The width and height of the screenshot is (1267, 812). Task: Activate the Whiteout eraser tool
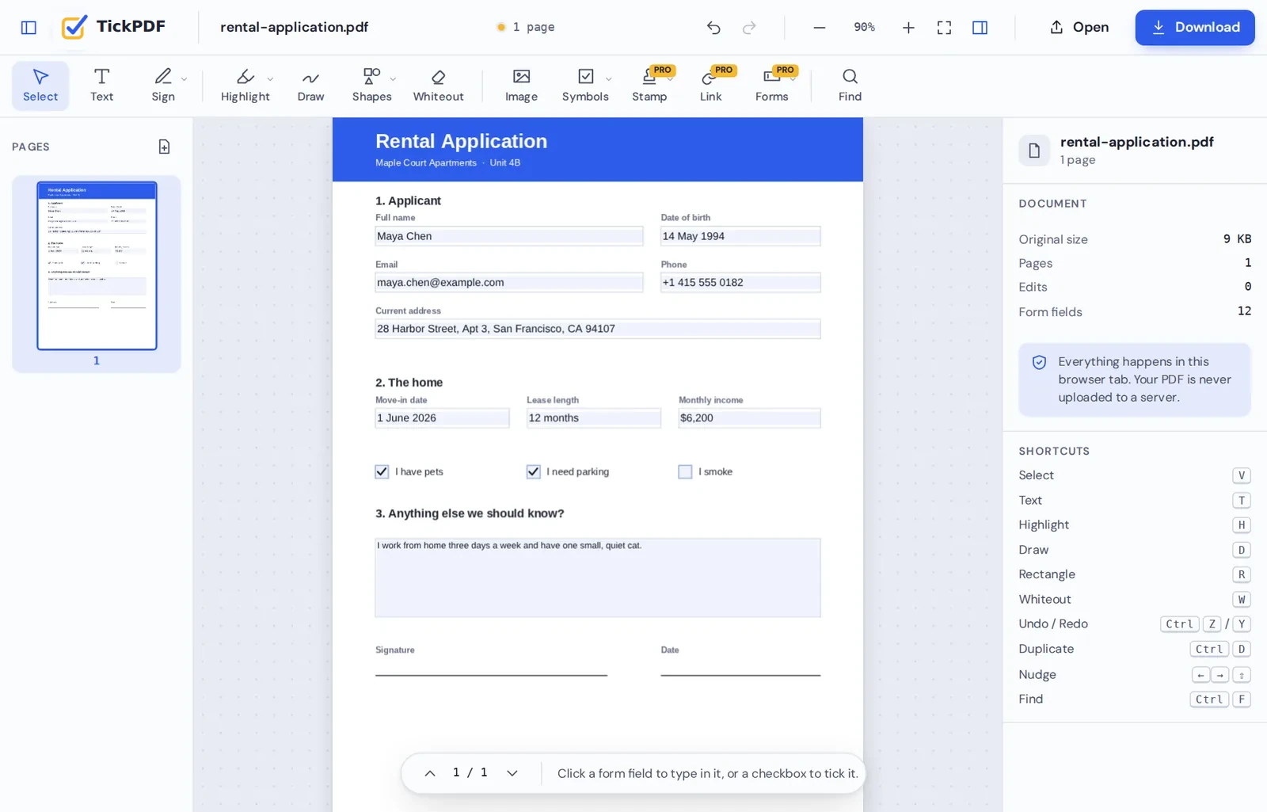pos(438,86)
